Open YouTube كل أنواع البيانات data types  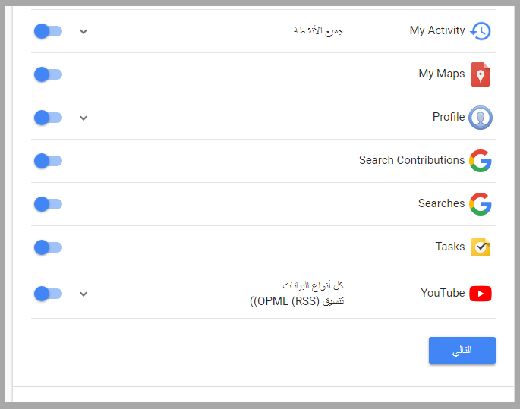[314, 286]
